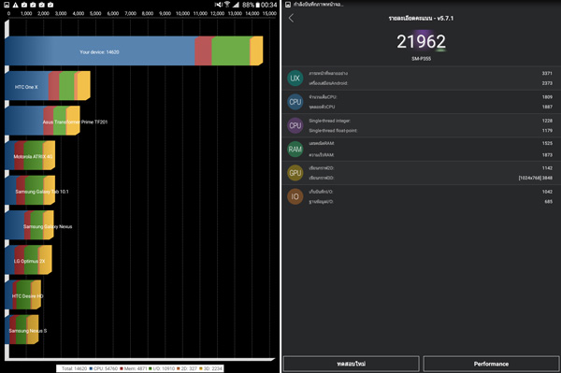
Task: Tap the warning triangle notification icon
Action: [15, 5]
